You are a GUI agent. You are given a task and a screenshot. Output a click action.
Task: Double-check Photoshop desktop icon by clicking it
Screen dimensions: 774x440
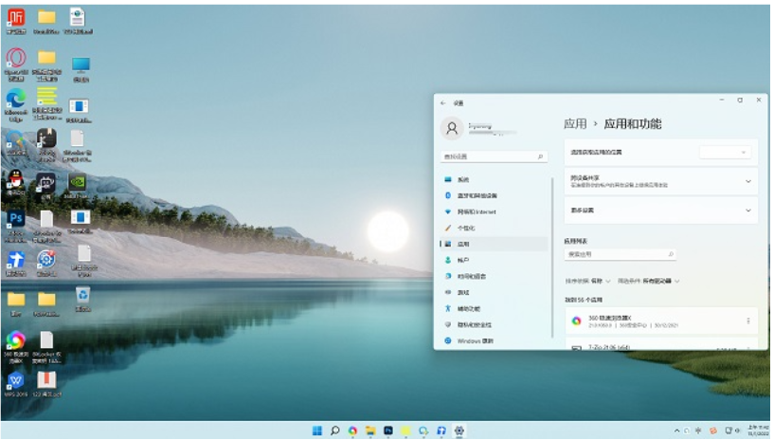coord(15,219)
